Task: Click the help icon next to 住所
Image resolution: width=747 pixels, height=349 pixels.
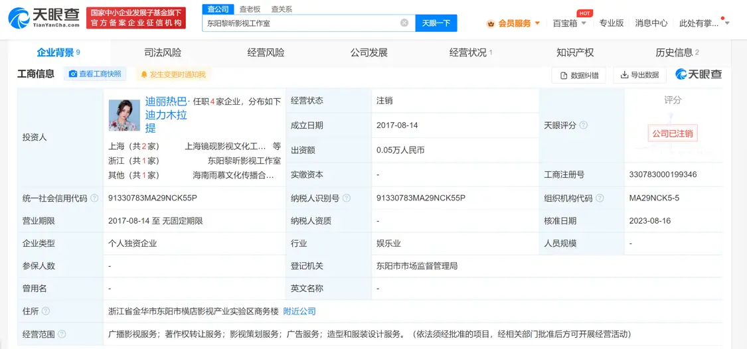Action: (x=46, y=311)
